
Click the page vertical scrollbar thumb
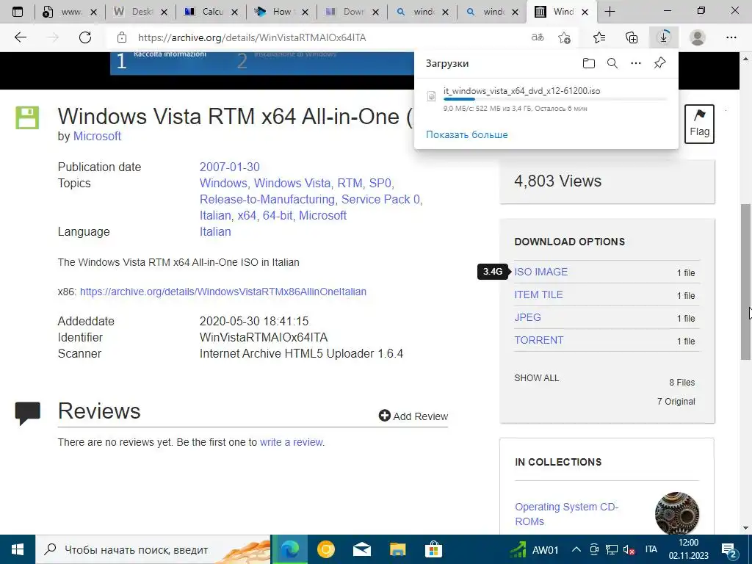coord(746,281)
